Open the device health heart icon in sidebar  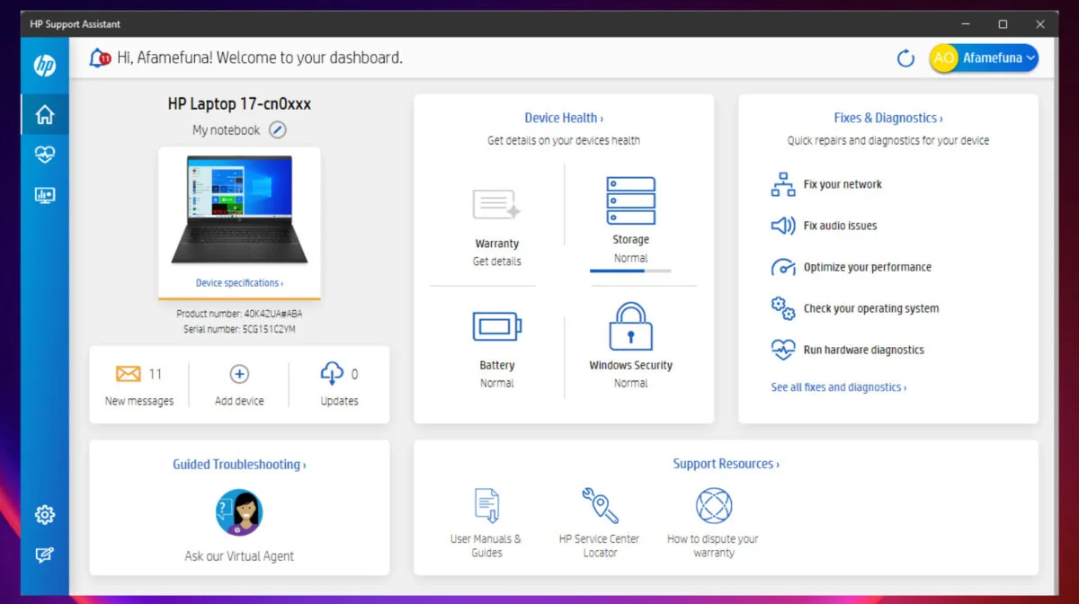(x=45, y=155)
